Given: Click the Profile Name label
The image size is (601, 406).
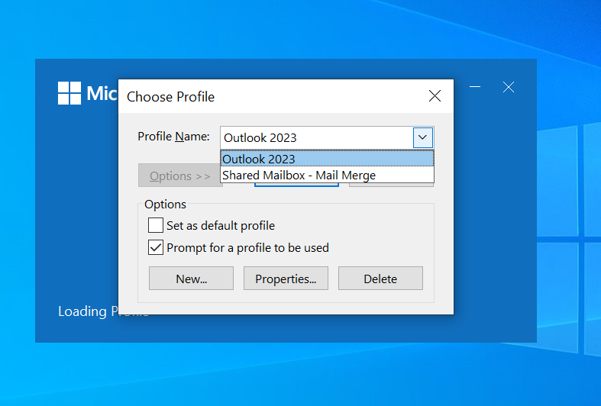Looking at the screenshot, I should tap(173, 137).
